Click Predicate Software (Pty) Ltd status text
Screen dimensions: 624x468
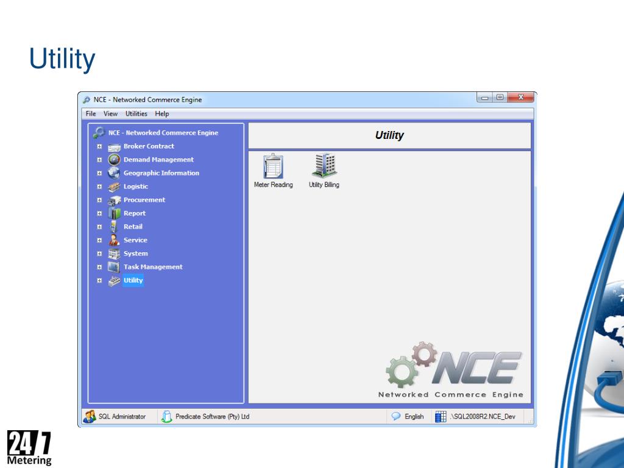(213, 417)
